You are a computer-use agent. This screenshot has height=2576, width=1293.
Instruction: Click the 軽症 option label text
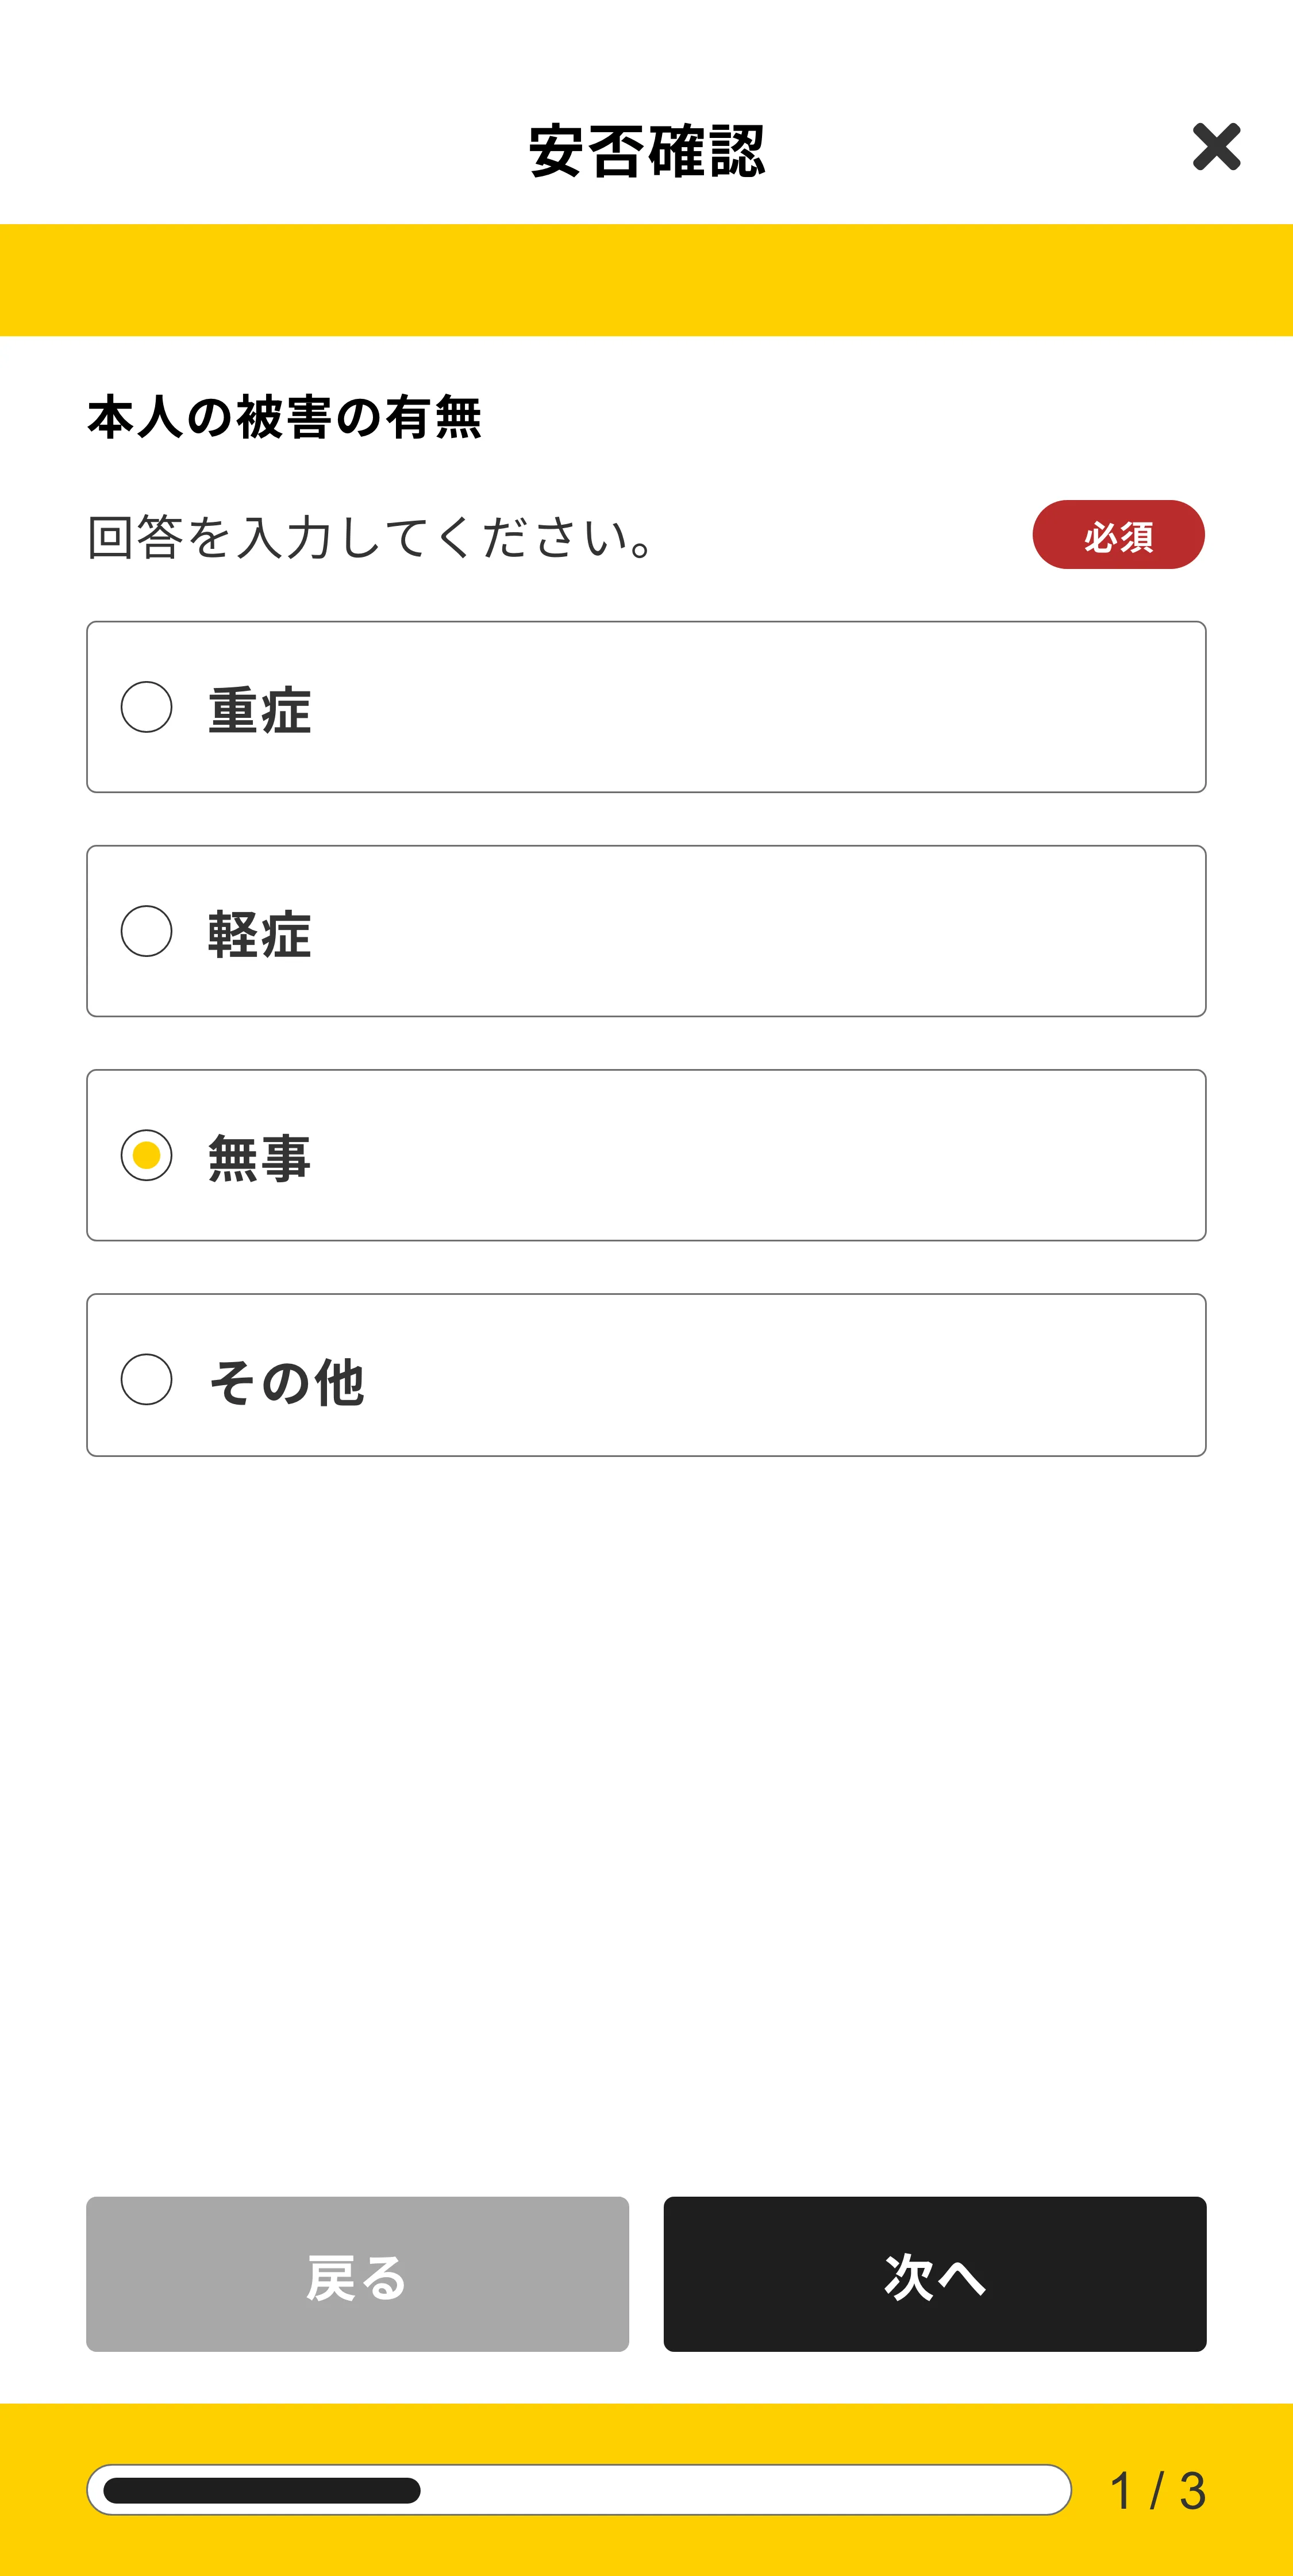(x=260, y=934)
